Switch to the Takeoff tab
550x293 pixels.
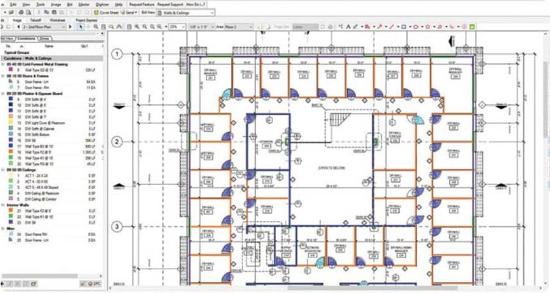36,20
